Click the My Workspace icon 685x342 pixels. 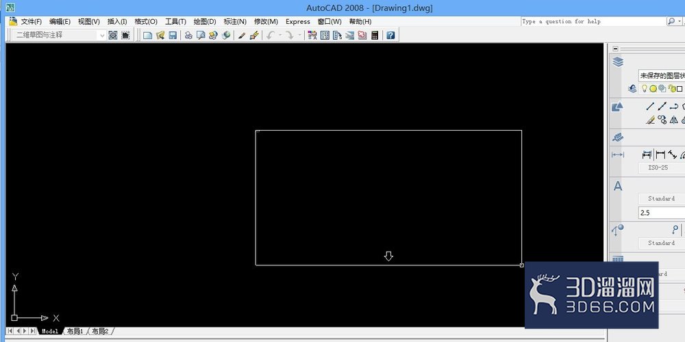(125, 36)
